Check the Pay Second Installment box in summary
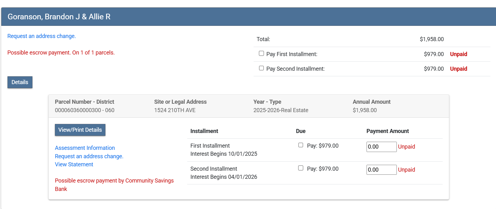 (x=261, y=68)
